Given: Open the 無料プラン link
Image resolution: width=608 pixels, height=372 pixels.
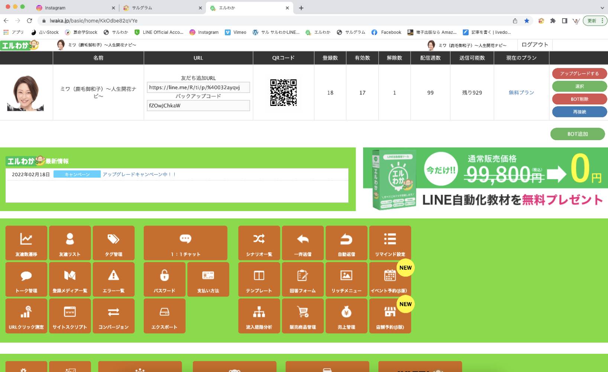Looking at the screenshot, I should click(521, 93).
